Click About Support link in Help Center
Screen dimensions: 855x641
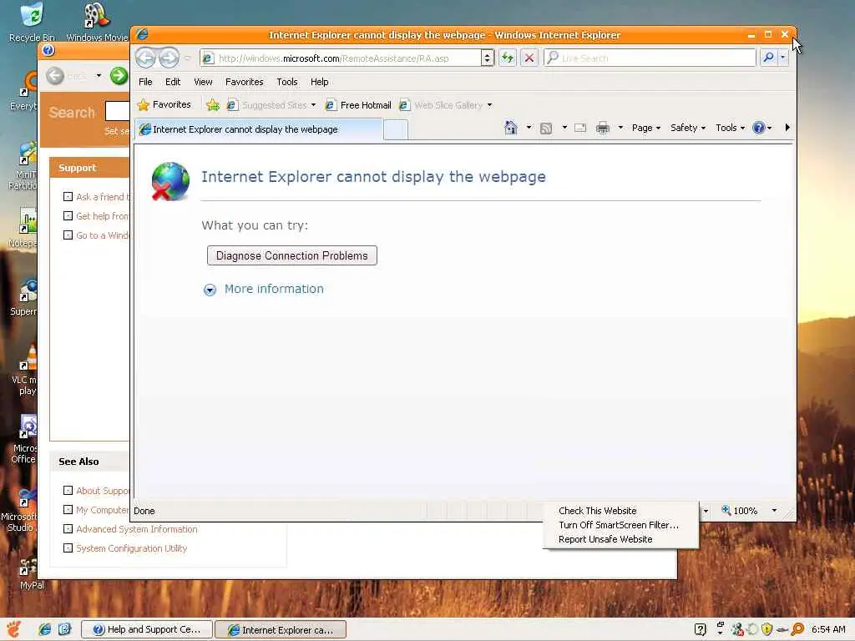point(103,491)
